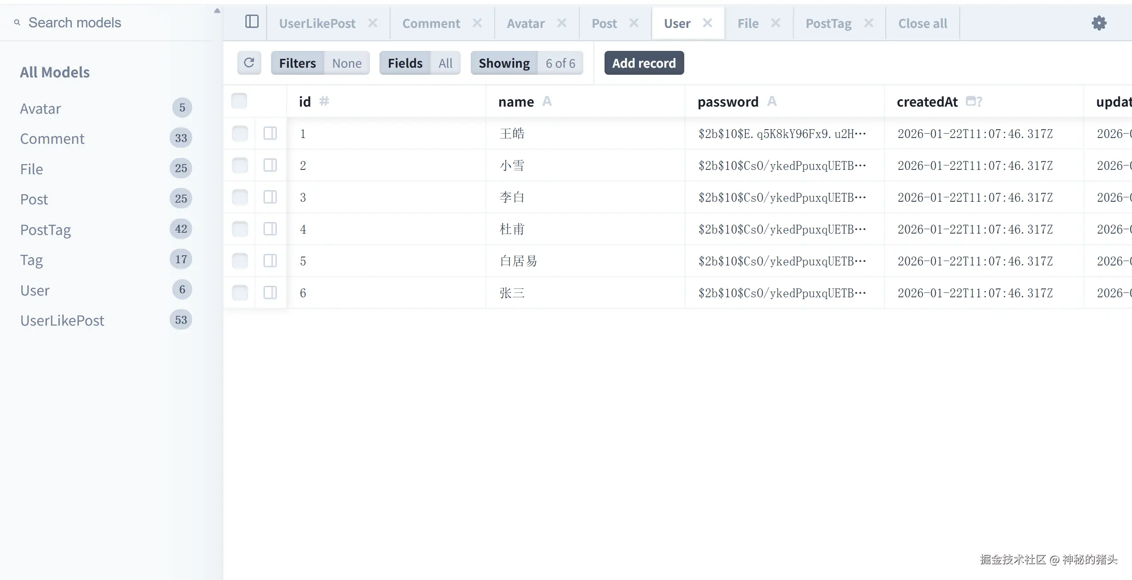Select checkbox for user row 2
This screenshot has height=580, width=1132.
click(x=240, y=165)
